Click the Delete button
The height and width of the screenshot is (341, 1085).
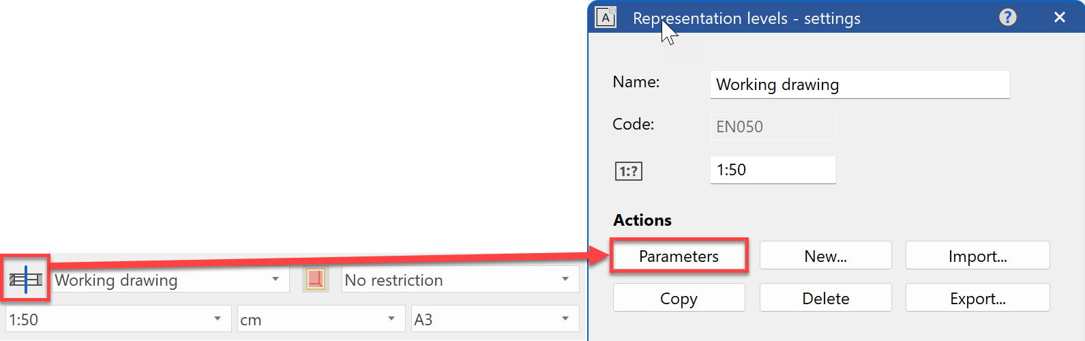(825, 299)
